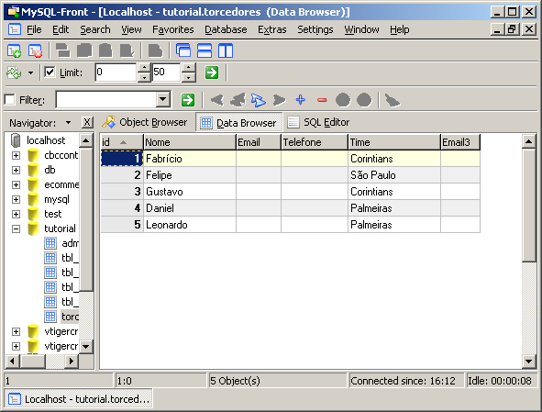Click the Email column header

click(x=259, y=142)
